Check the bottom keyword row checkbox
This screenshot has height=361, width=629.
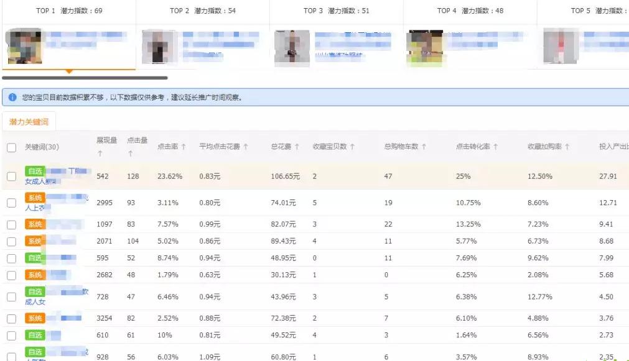(x=11, y=354)
